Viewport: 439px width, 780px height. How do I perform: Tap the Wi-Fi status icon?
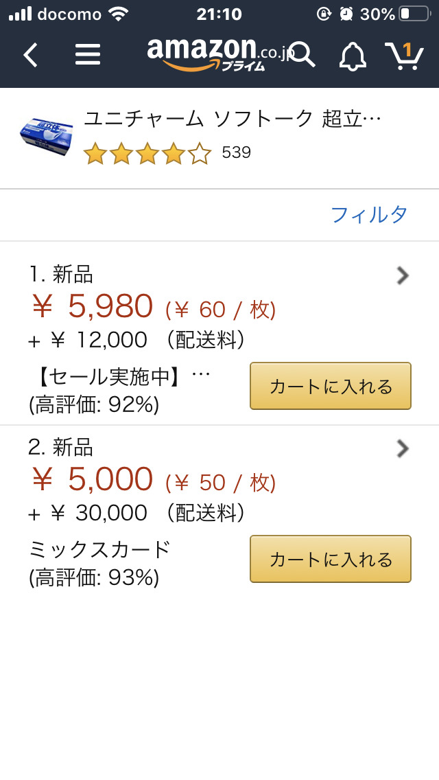point(118,14)
